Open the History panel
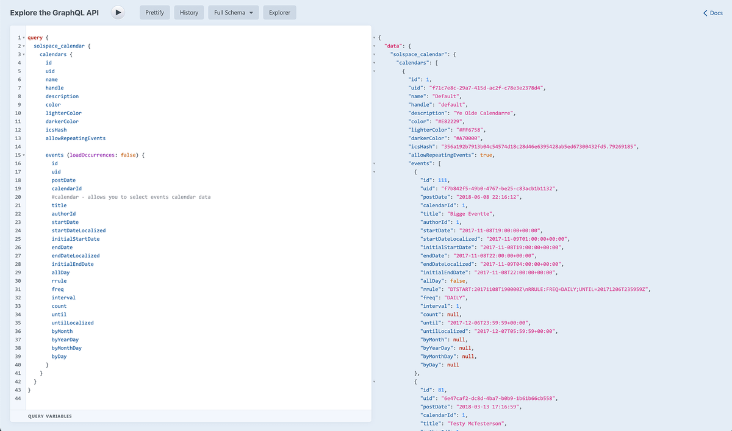This screenshot has height=431, width=732. [188, 12]
